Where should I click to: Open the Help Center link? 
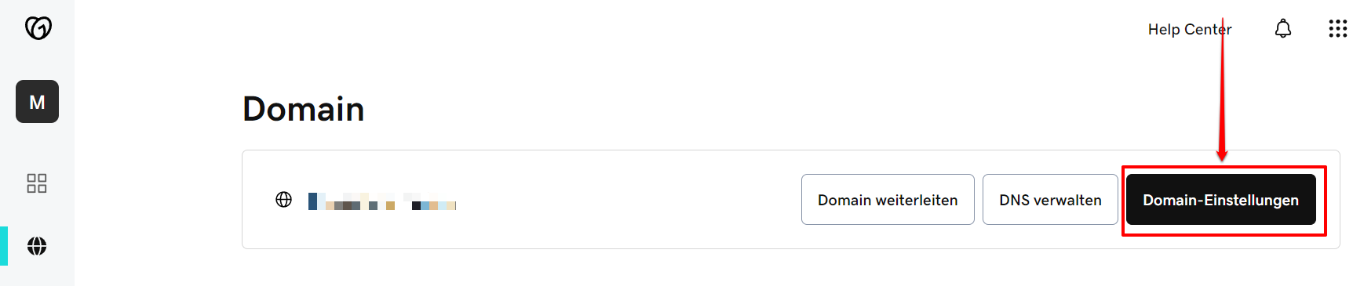[1189, 29]
